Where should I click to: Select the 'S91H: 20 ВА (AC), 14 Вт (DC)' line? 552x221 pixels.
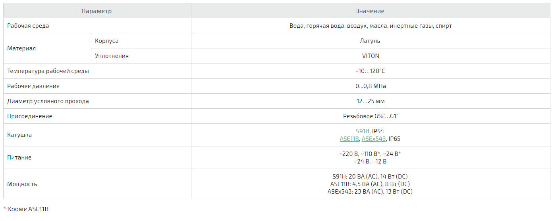(370, 177)
